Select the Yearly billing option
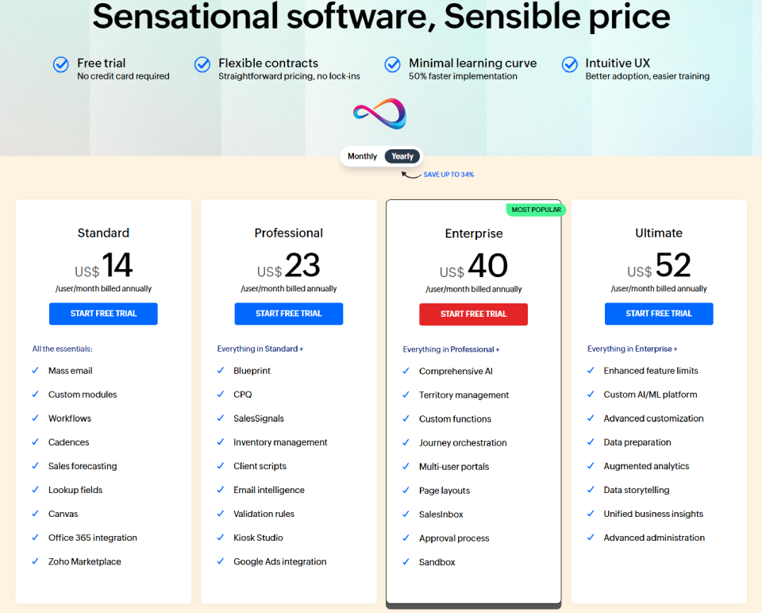This screenshot has height=613, width=762. coord(402,156)
